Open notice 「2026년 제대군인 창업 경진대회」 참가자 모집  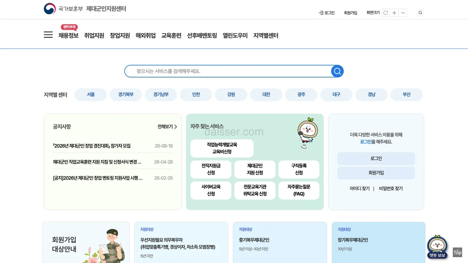(92, 146)
